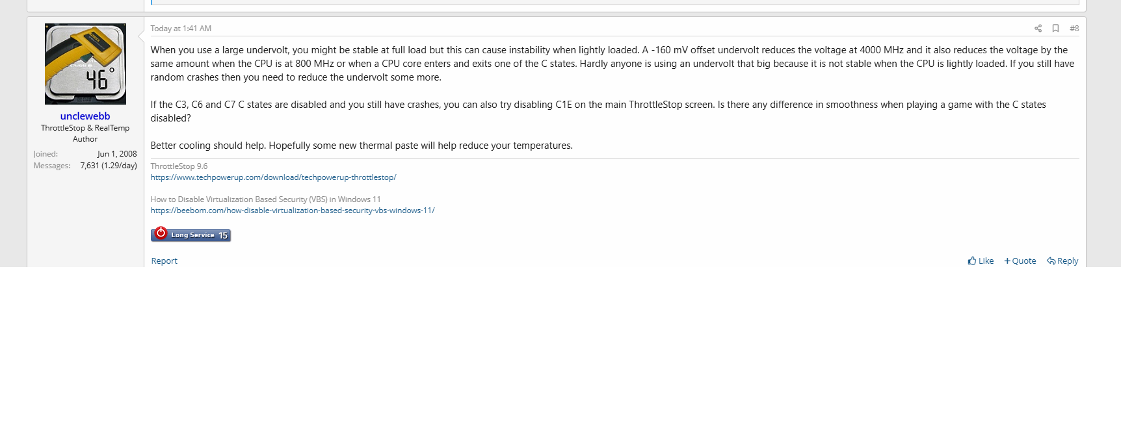The width and height of the screenshot is (1121, 421).
Task: Click the 'Better cooling should help' paragraph
Action: pos(361,146)
